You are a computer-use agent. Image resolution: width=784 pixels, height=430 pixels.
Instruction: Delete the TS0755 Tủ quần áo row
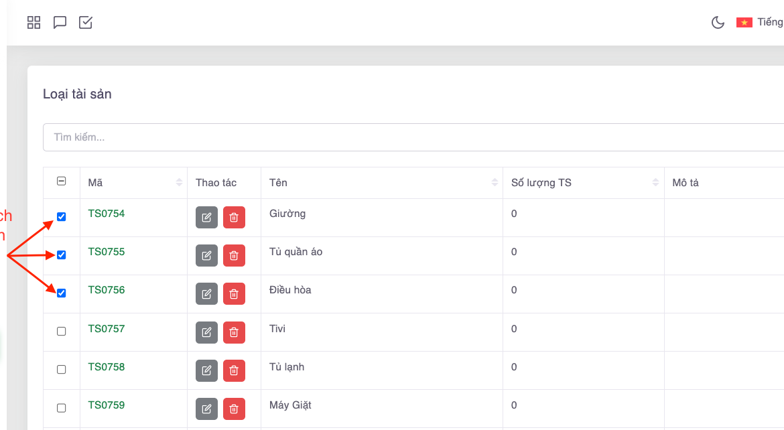[234, 255]
